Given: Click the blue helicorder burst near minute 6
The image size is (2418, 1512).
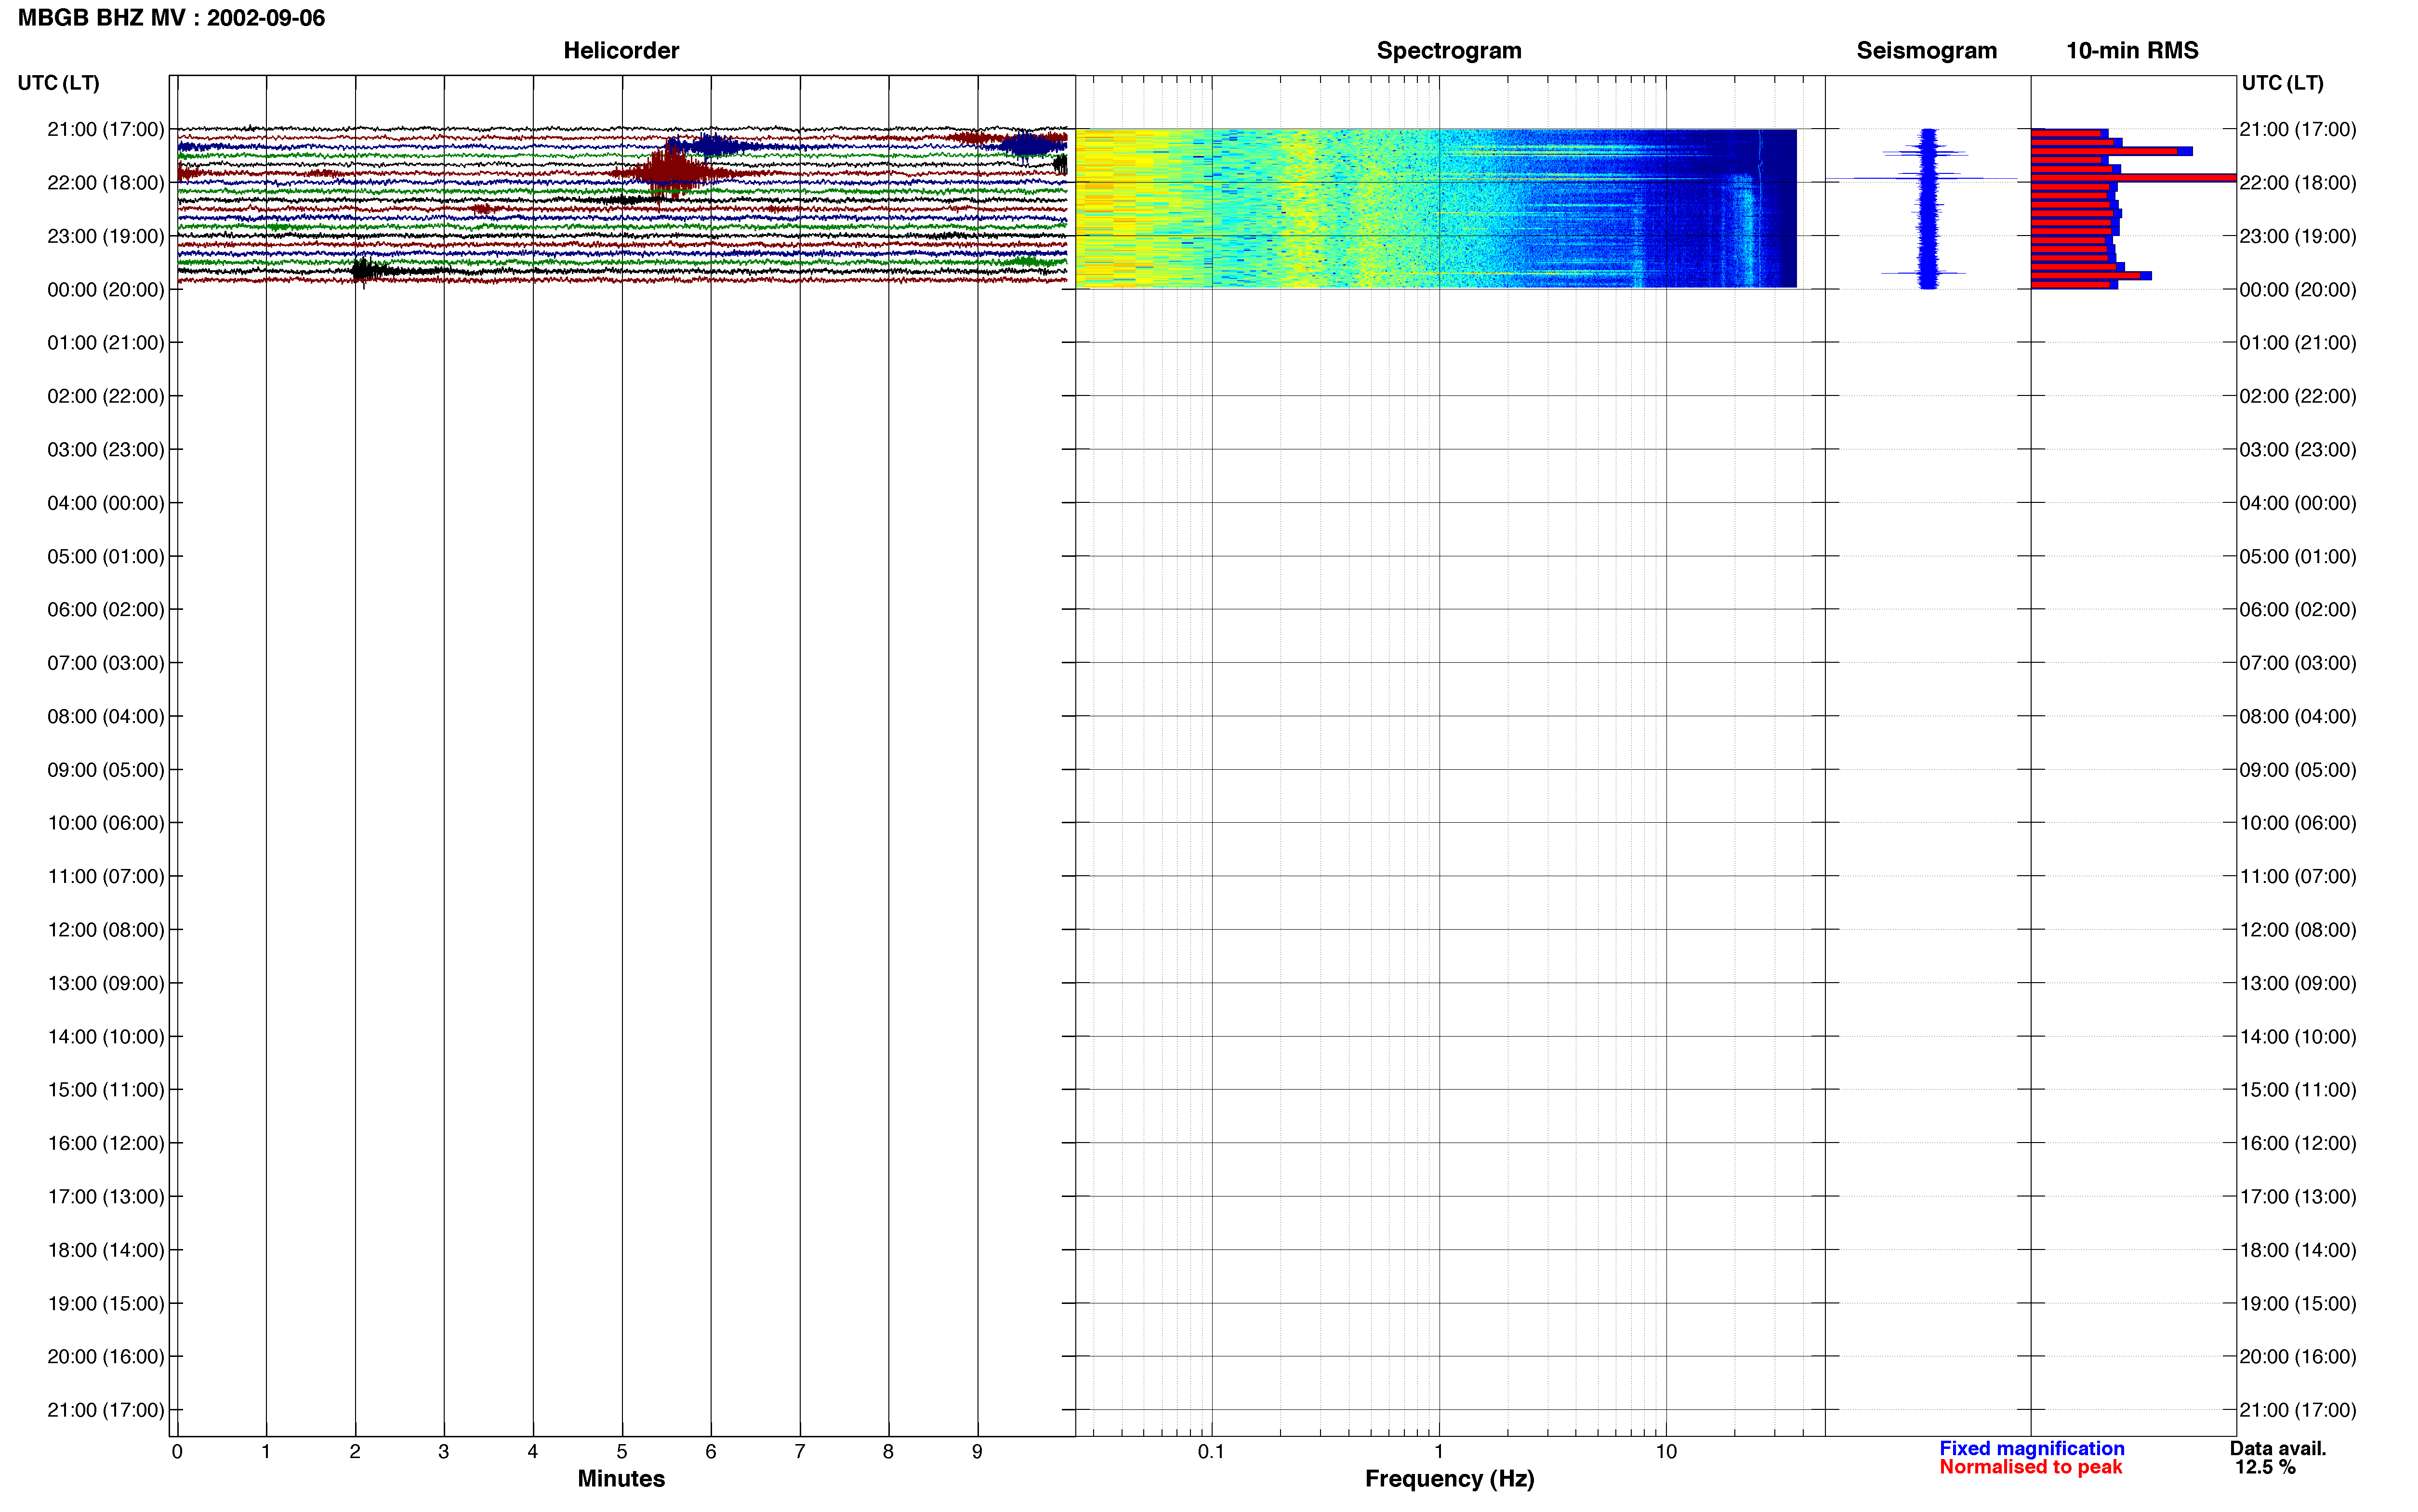Looking at the screenshot, I should (712, 146).
